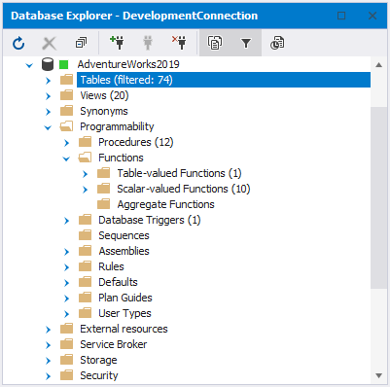Select the Synonyms label

104,111
